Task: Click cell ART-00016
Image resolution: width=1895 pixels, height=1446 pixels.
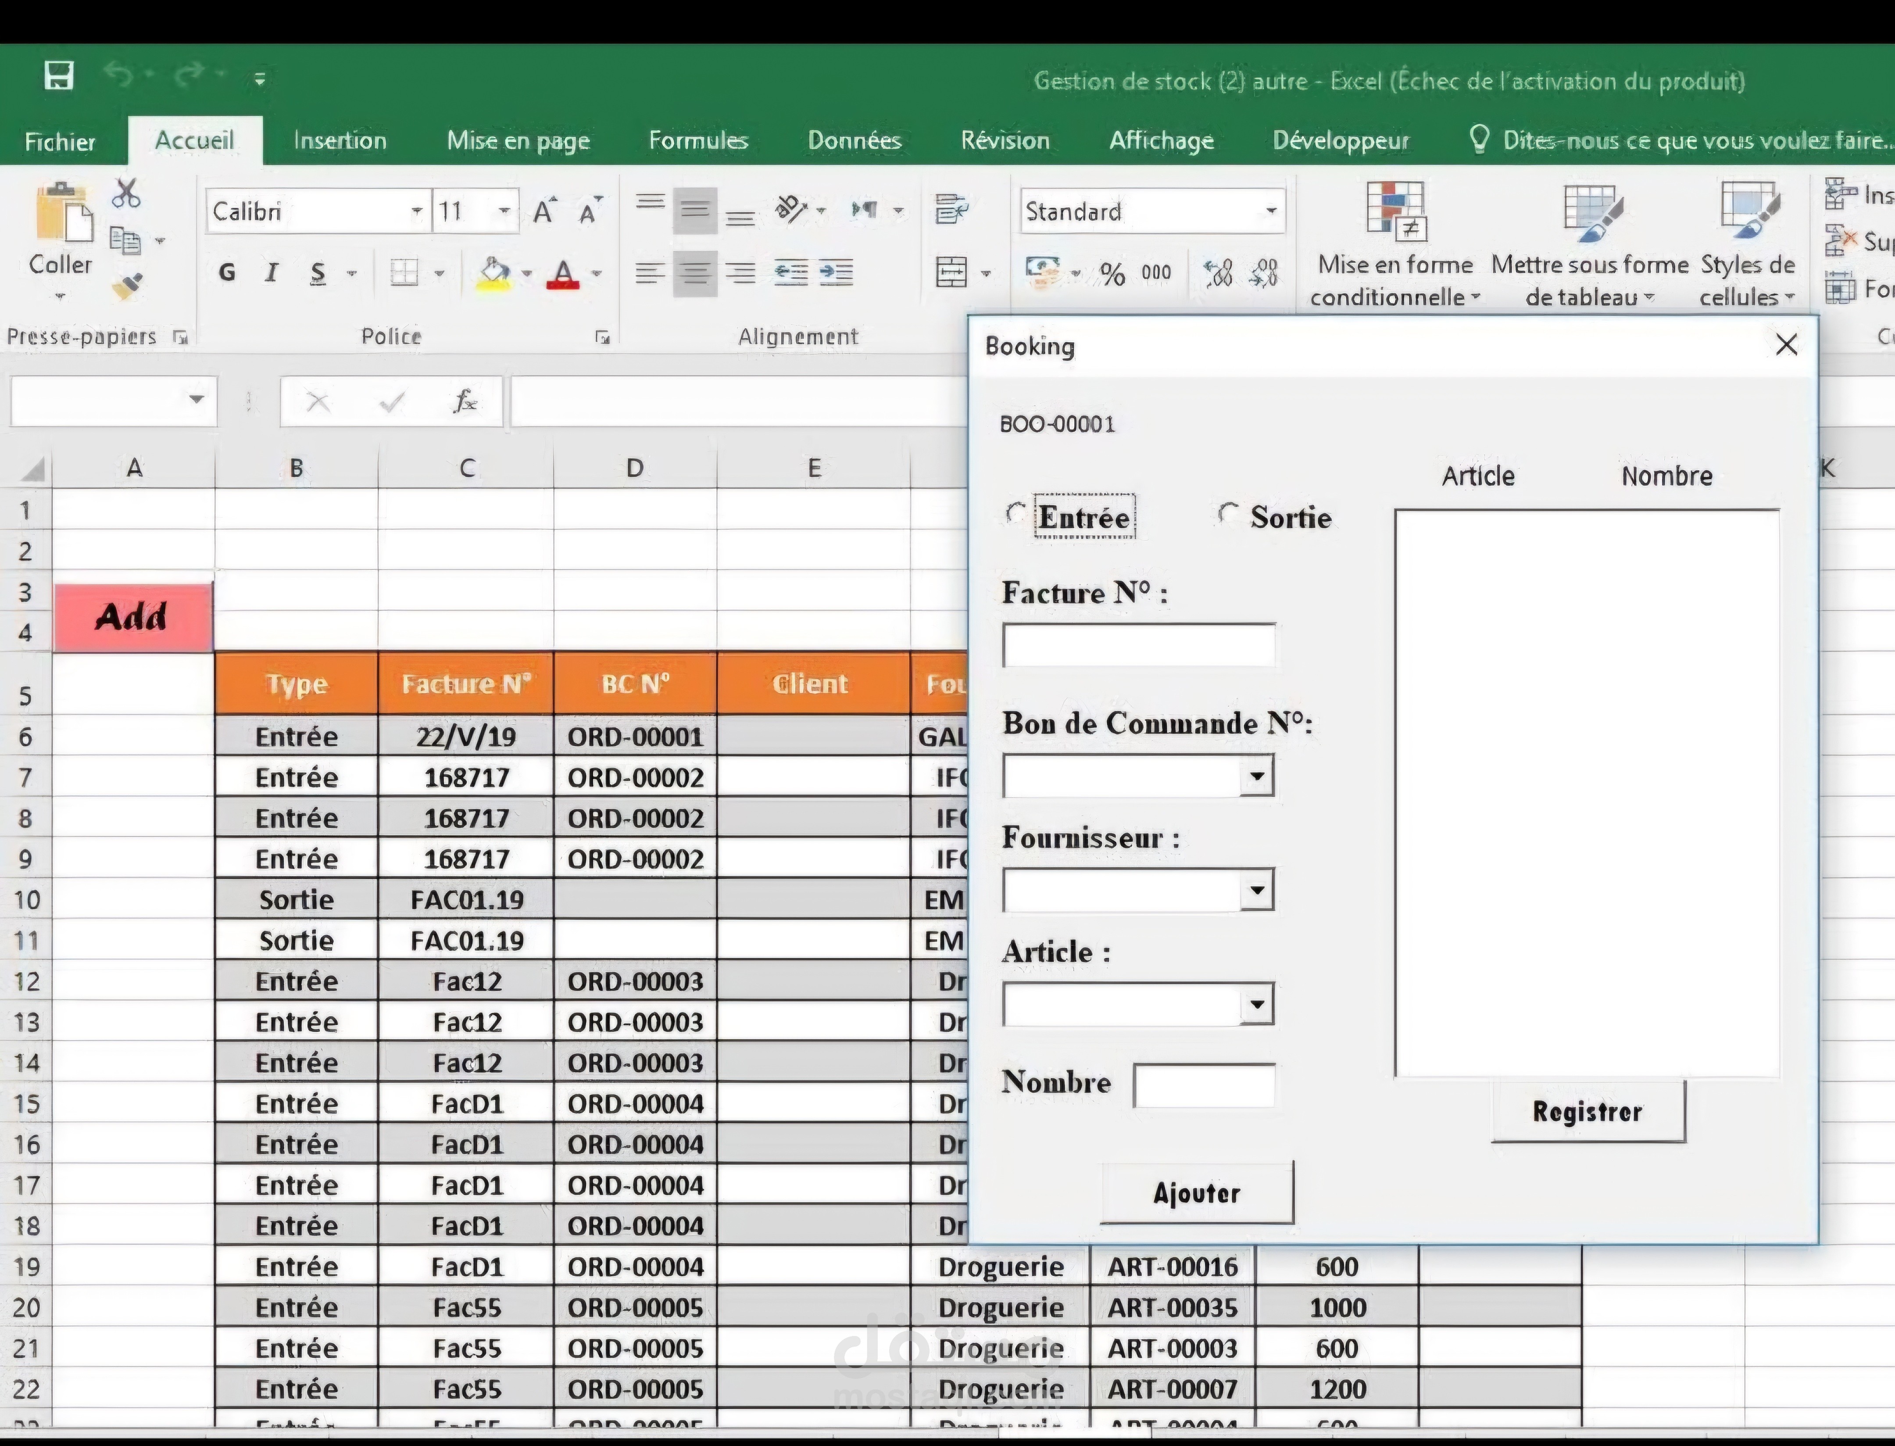Action: click(1172, 1267)
